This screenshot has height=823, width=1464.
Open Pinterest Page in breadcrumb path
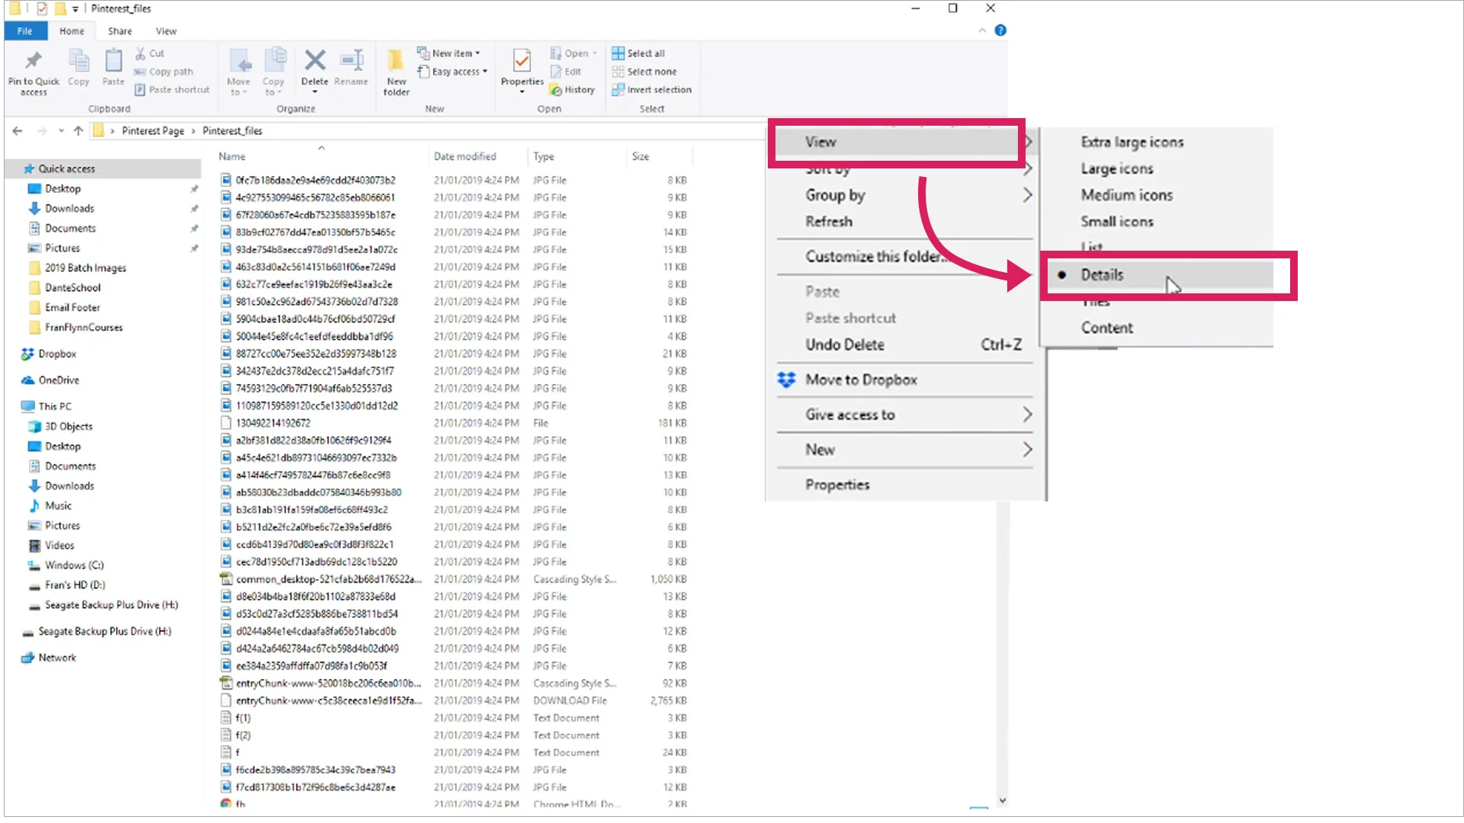click(152, 131)
